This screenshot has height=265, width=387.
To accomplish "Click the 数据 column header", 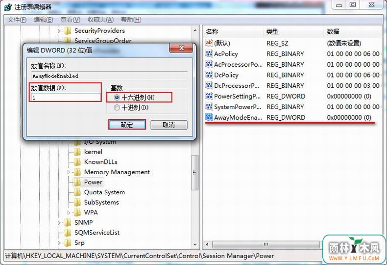I will pos(352,31).
